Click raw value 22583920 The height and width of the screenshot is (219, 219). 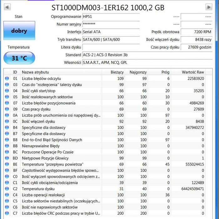point(196,79)
